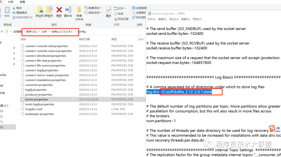
Task: Expand chevron after soft in address bar
Action: pyautogui.click(x=49, y=32)
